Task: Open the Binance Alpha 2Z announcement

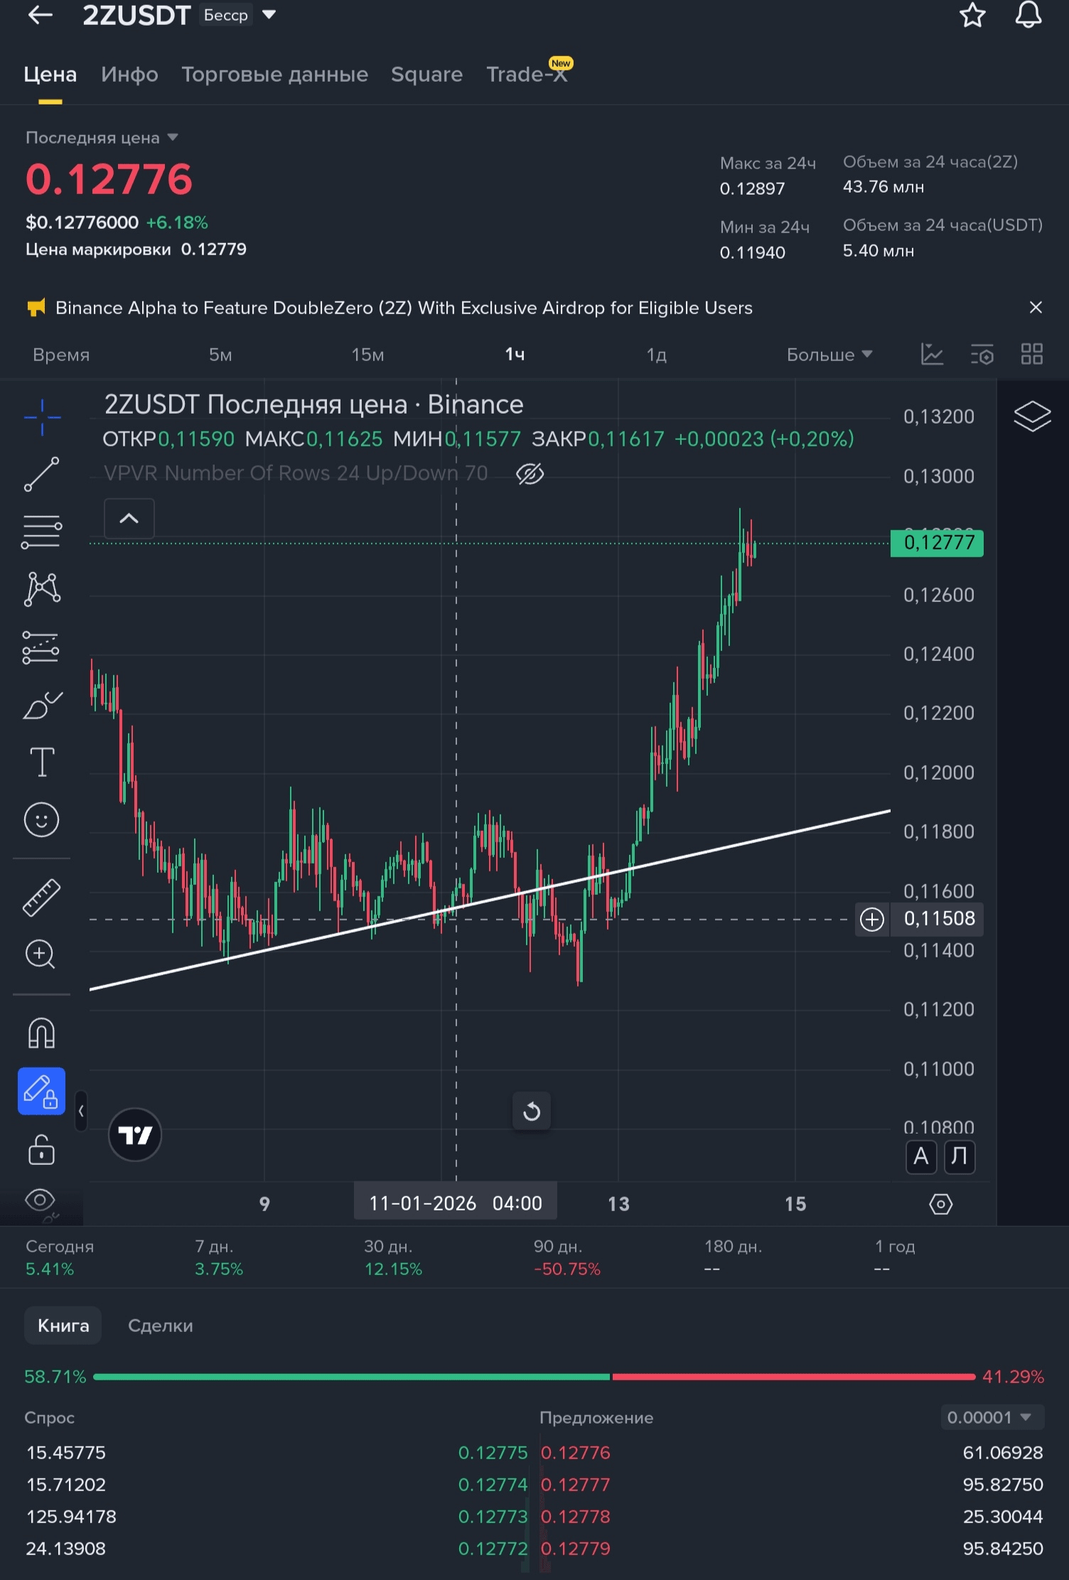Action: tap(404, 308)
